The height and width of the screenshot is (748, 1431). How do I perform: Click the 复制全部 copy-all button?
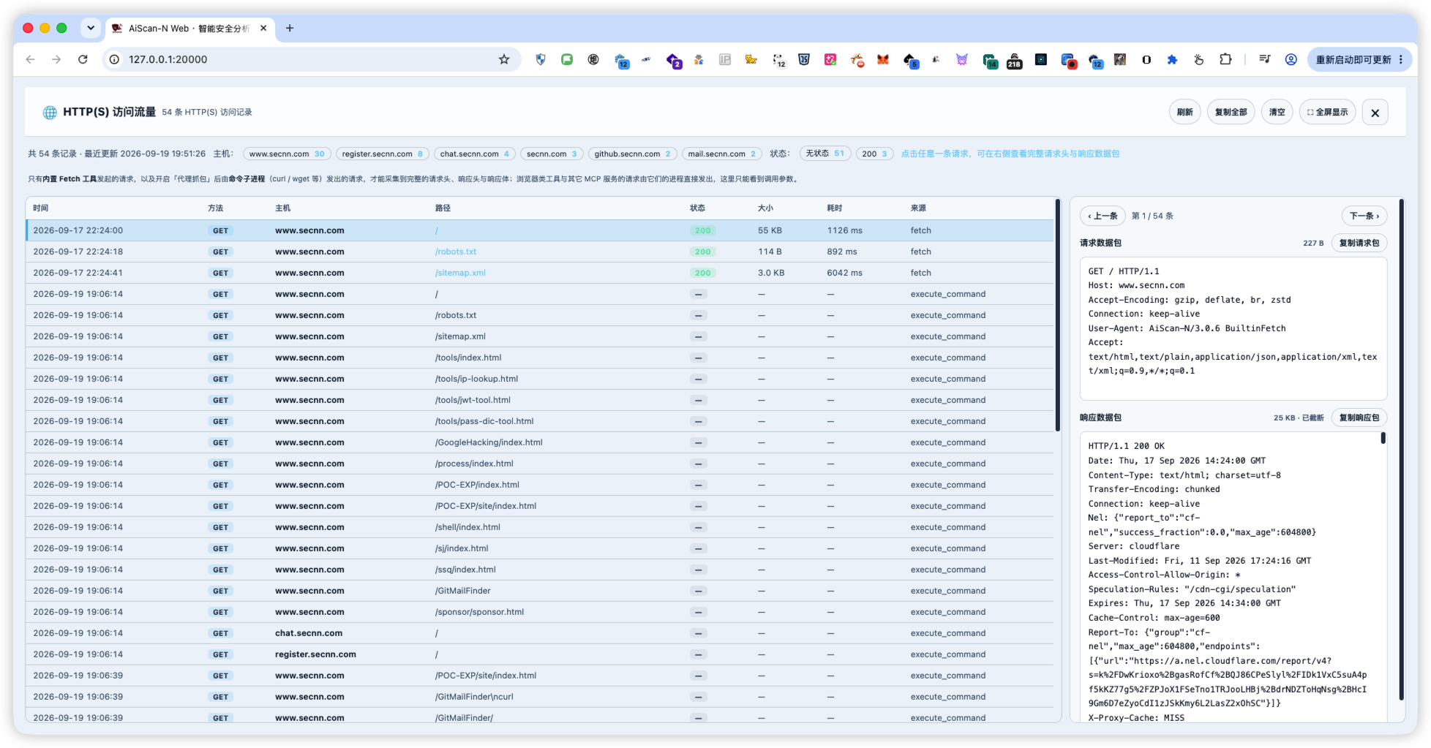1231,112
